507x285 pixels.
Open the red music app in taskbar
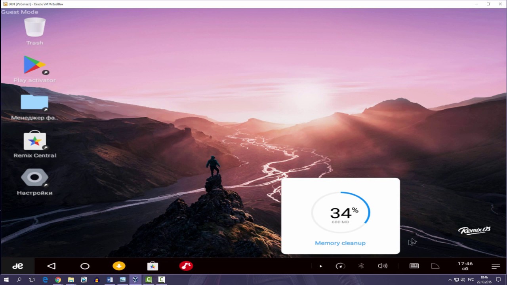point(186,266)
